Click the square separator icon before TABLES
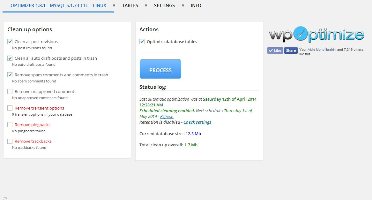This screenshot has height=200, width=372. click(114, 5)
